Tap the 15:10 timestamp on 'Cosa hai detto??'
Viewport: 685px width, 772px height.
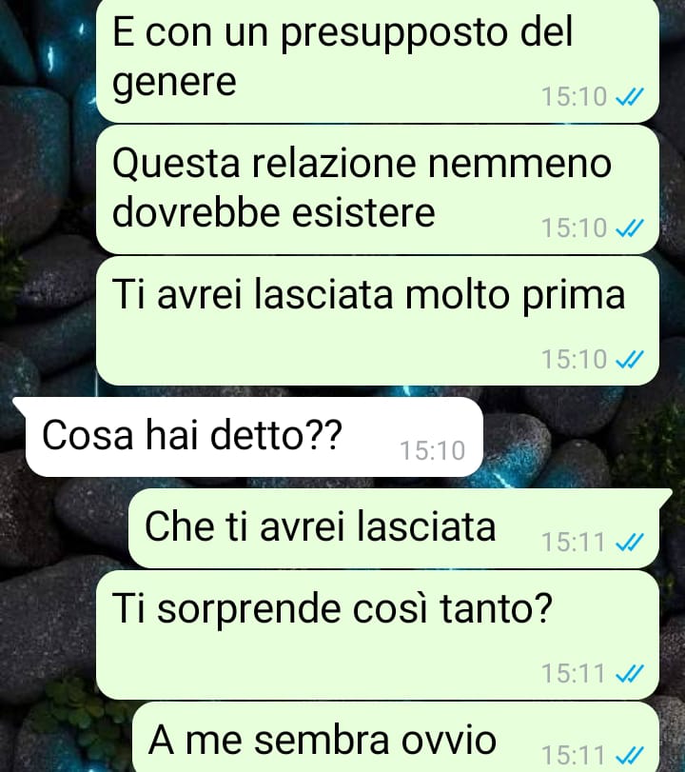pyautogui.click(x=432, y=450)
